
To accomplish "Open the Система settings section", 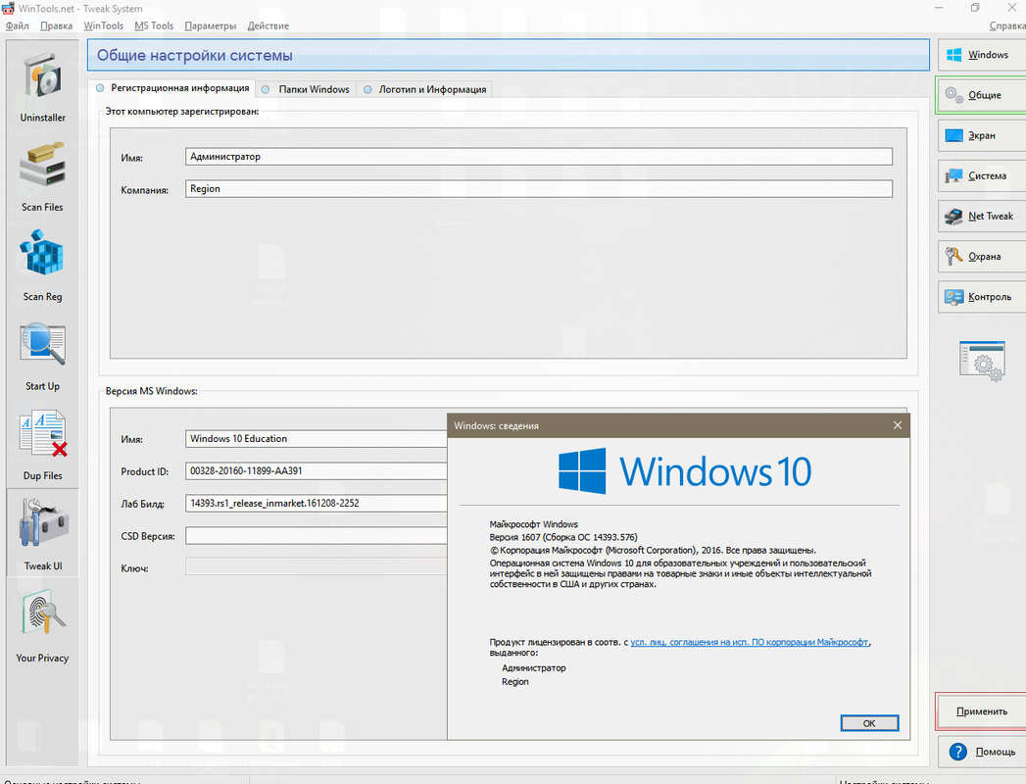I will tap(982, 176).
